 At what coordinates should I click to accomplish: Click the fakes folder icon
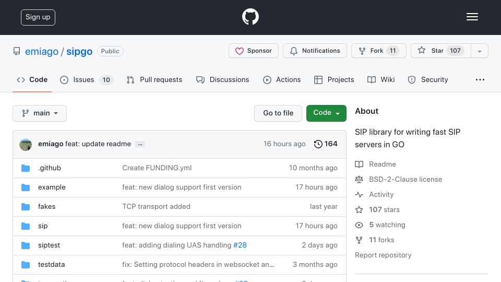(x=26, y=207)
